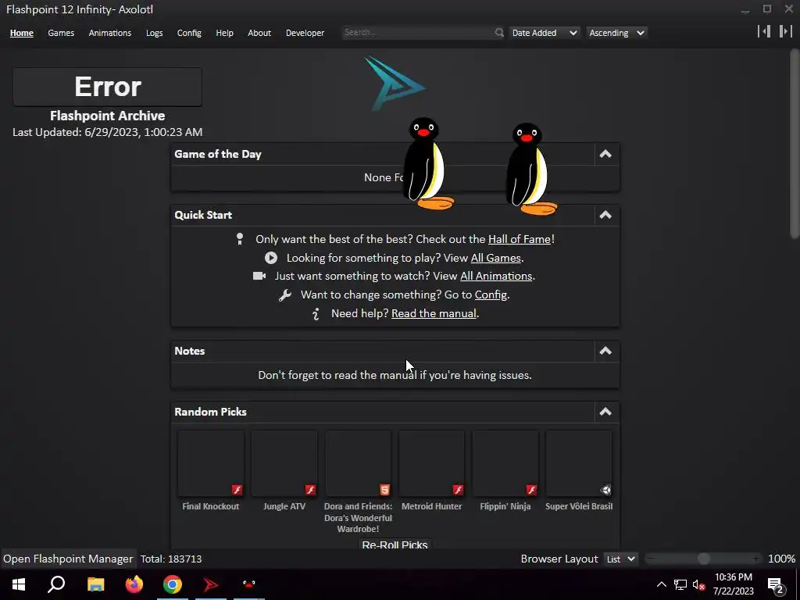
Task: Follow the Hall of Fame link
Action: 520,239
